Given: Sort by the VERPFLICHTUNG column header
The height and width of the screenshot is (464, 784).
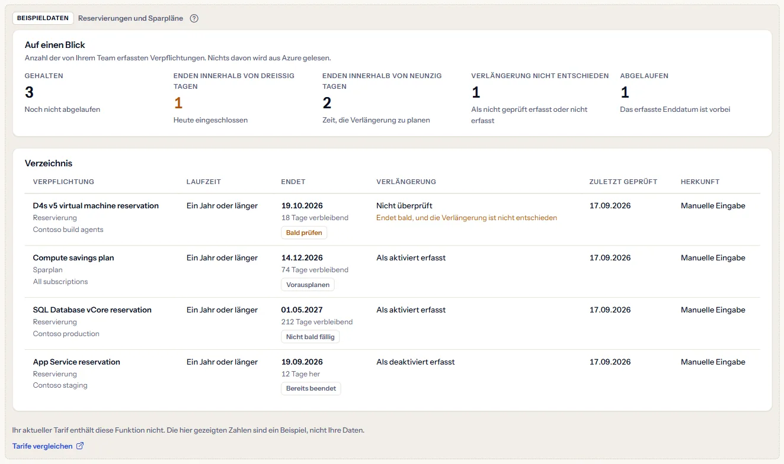Looking at the screenshot, I should 63,182.
